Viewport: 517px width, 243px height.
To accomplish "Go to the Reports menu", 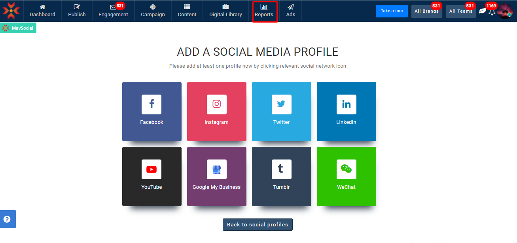I will coord(264,11).
